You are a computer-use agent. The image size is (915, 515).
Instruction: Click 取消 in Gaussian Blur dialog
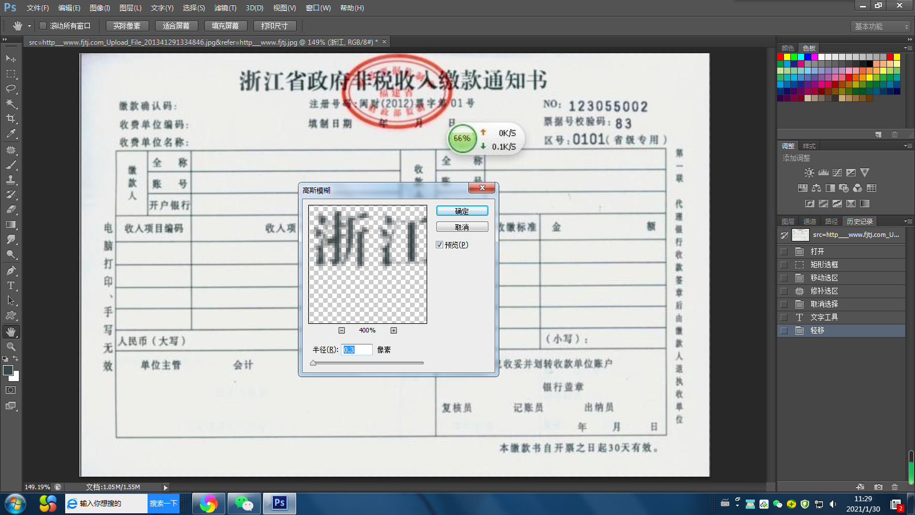[x=462, y=227]
